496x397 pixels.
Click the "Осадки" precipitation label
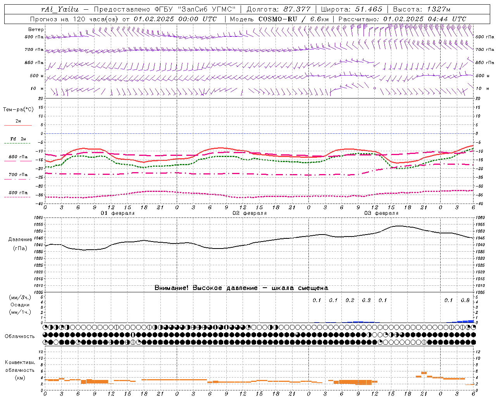pyautogui.click(x=20, y=305)
